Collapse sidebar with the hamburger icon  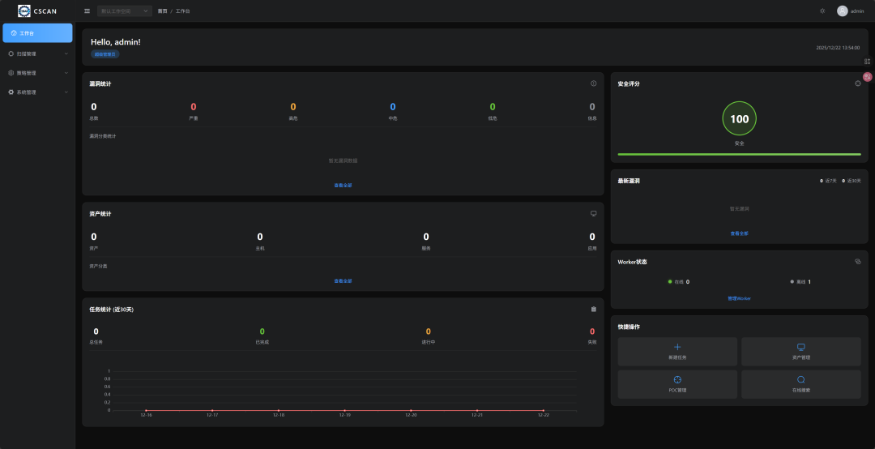coord(87,11)
